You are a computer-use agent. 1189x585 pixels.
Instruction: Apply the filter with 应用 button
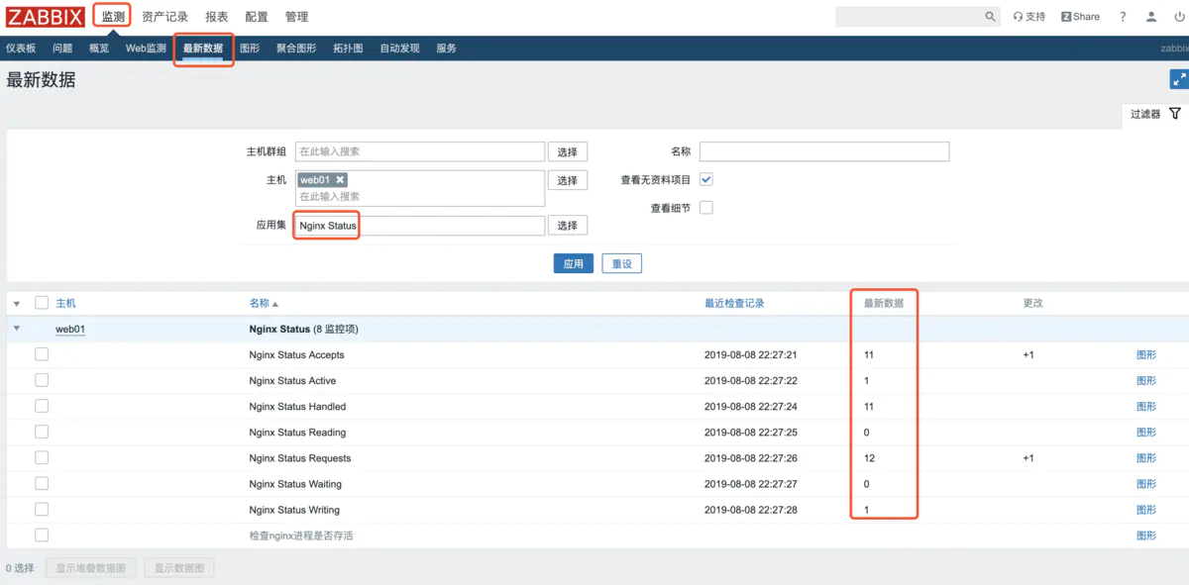tap(574, 264)
